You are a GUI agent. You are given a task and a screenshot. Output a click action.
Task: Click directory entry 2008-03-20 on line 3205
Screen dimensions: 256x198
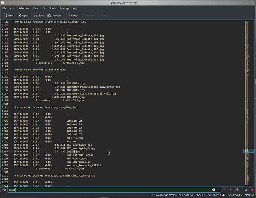74,121
